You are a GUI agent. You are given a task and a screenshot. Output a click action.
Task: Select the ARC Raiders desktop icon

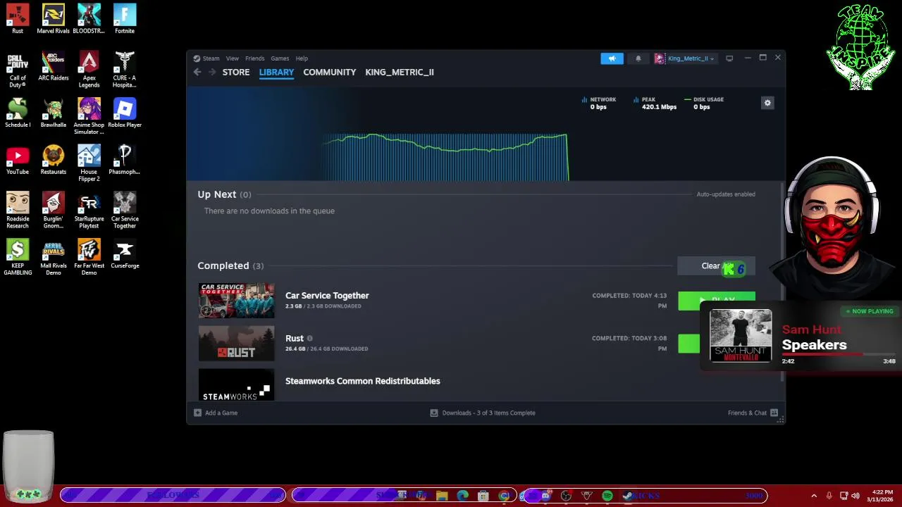[54, 66]
